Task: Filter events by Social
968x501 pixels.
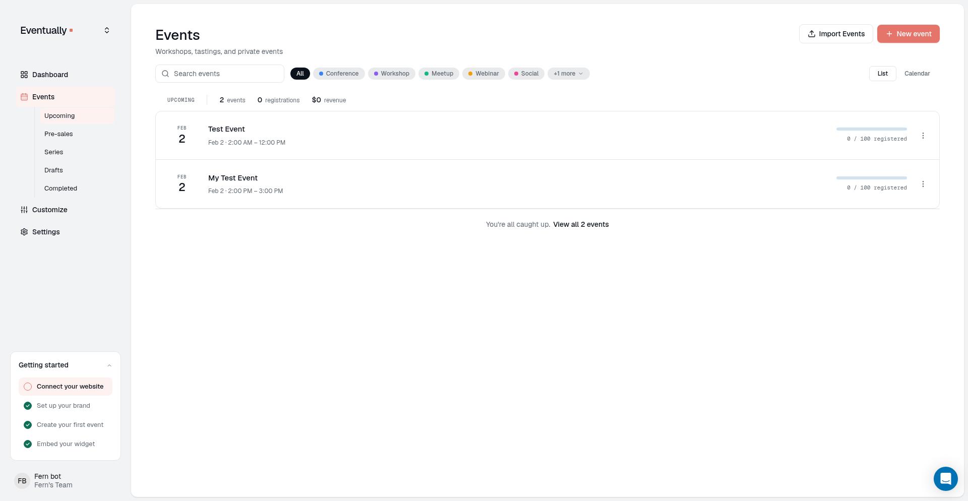Action: click(526, 74)
